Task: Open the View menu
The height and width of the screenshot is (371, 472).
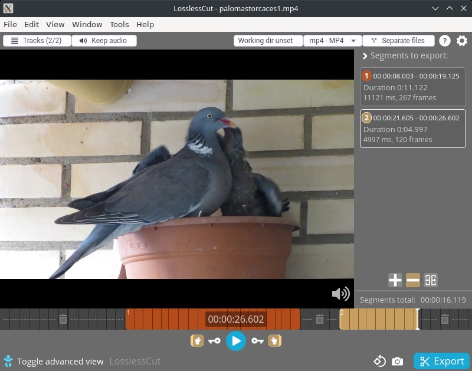Action: [55, 24]
